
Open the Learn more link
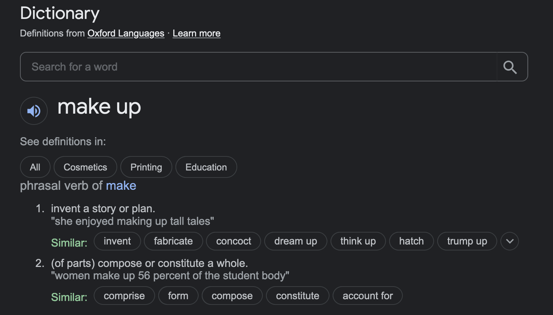coord(196,33)
